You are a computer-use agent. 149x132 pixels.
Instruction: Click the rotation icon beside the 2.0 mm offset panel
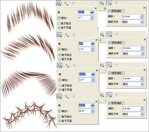[x=102, y=95]
